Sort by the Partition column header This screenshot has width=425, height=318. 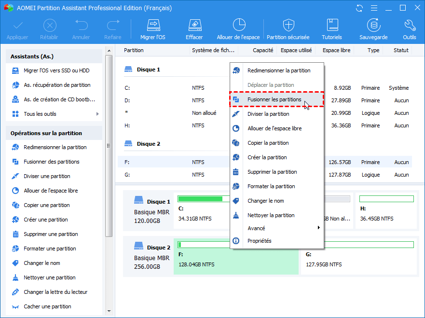pyautogui.click(x=134, y=50)
